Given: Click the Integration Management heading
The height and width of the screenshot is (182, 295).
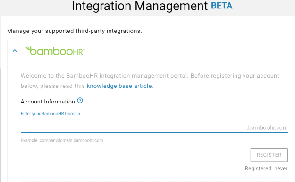Looking at the screenshot, I should pyautogui.click(x=140, y=6).
